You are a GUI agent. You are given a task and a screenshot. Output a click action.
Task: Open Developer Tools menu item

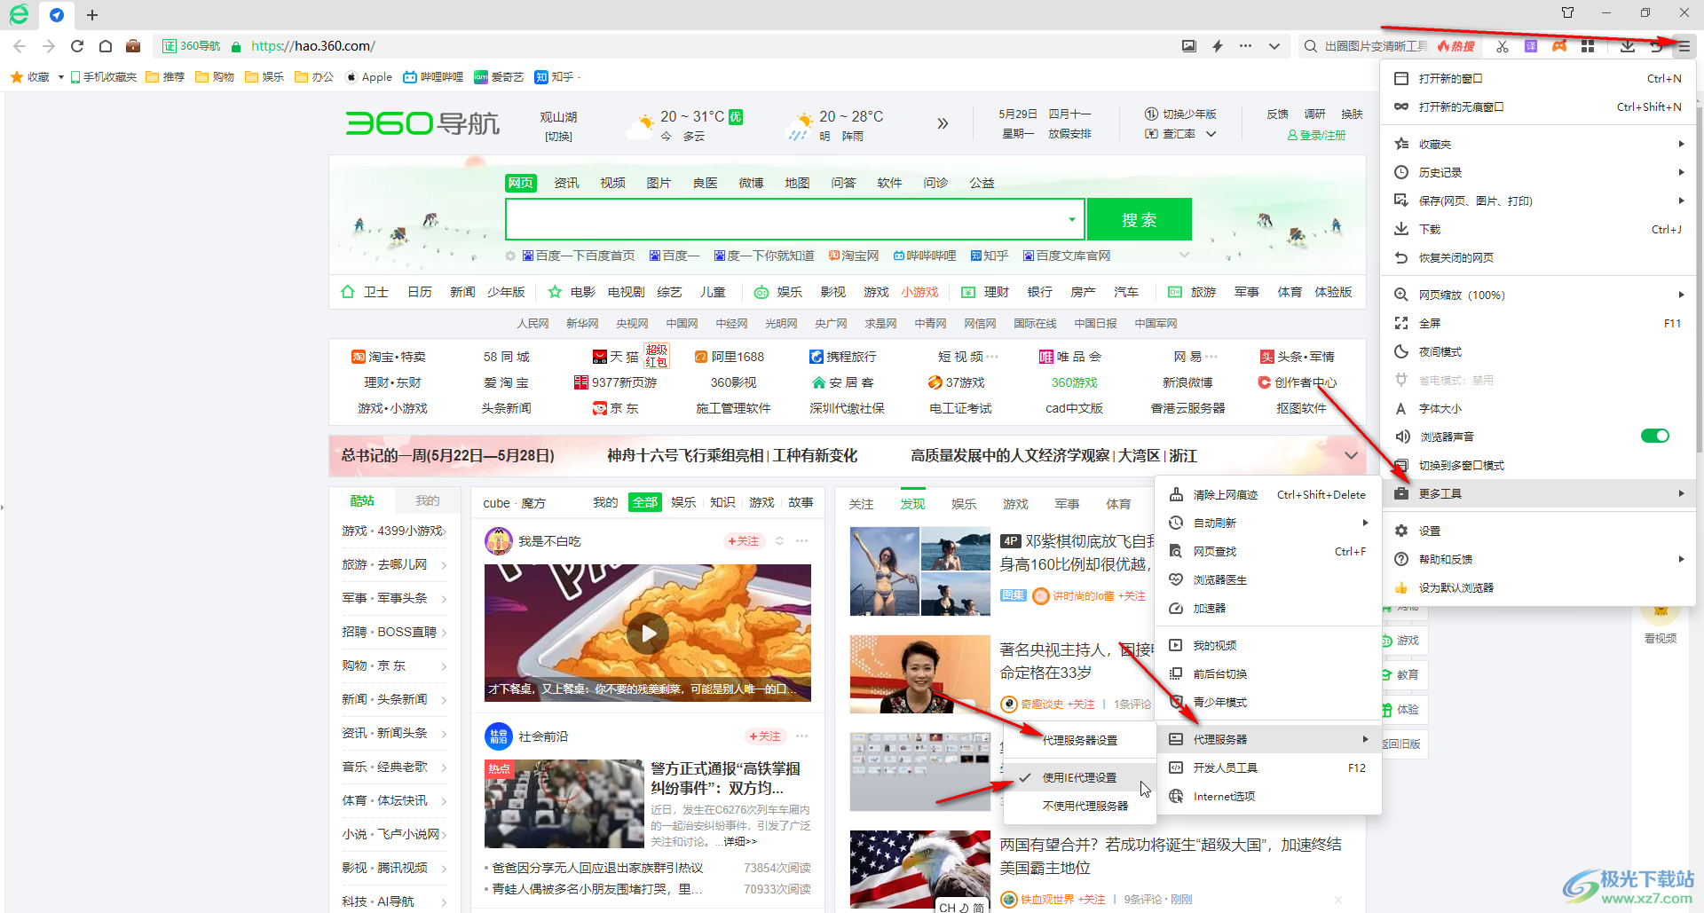point(1269,767)
